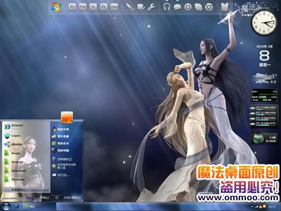This screenshot has height=211, width=281.
Task: Click the analog clock desktop widget
Action: point(264,23)
